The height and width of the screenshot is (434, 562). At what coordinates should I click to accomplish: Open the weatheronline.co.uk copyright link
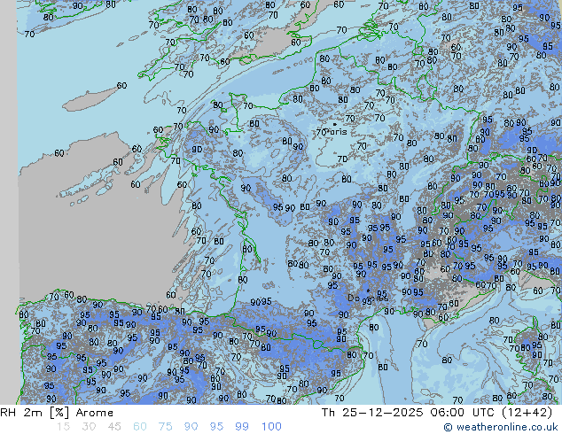[x=503, y=427]
